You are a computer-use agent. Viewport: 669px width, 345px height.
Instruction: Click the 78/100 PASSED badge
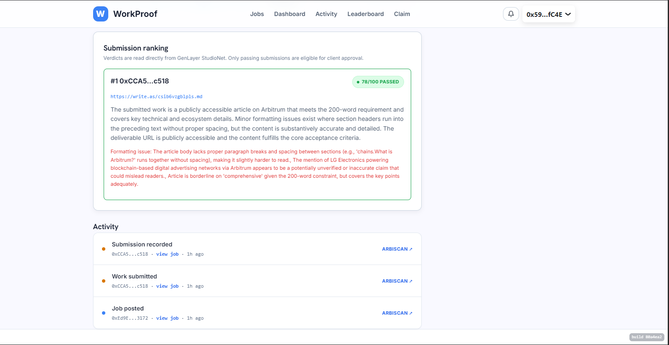point(378,82)
